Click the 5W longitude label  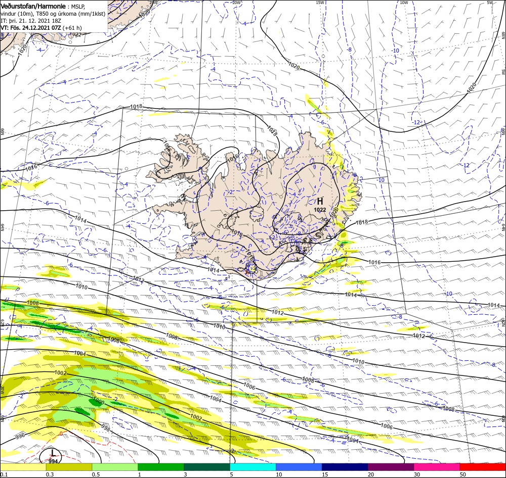click(490, 3)
